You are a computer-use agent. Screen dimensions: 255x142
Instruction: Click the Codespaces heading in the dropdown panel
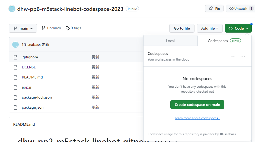[158, 53]
